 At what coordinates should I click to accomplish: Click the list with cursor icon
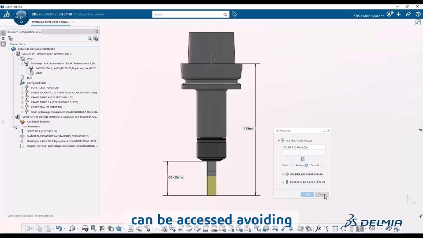coord(93,229)
